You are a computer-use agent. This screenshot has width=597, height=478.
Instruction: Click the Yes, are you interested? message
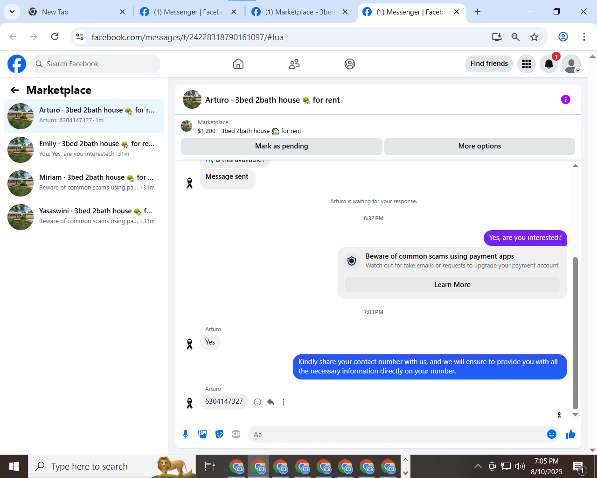[x=525, y=238]
